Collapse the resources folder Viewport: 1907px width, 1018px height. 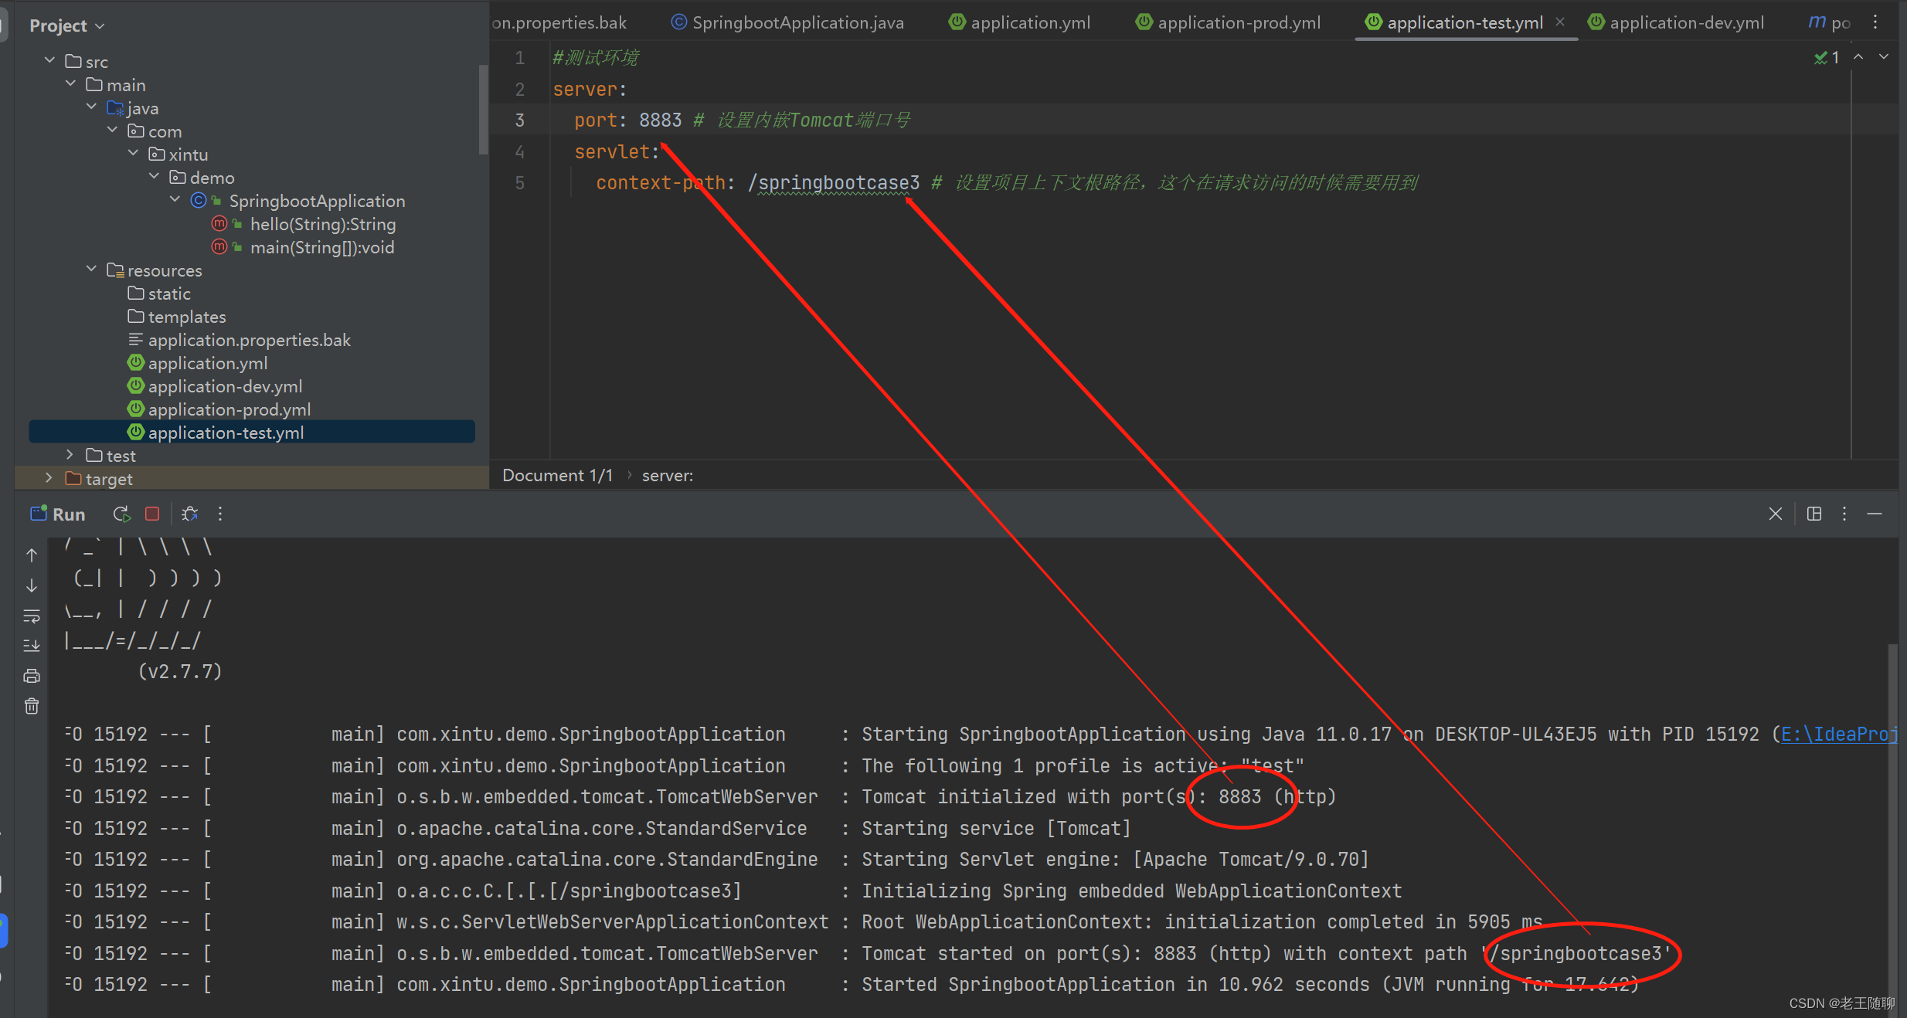(x=91, y=269)
